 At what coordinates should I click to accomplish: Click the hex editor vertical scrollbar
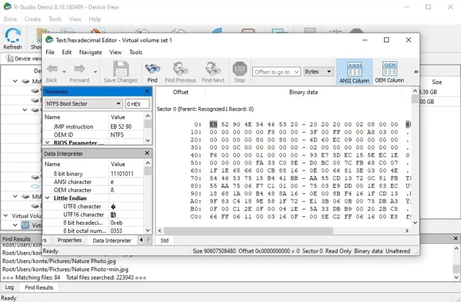coord(414,159)
